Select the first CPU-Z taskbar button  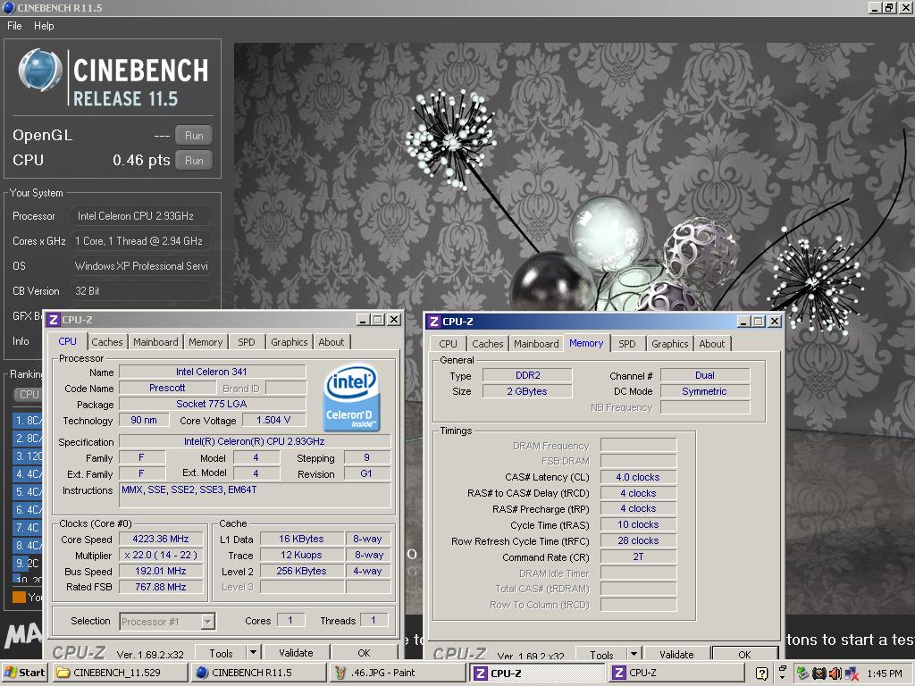[537, 673]
